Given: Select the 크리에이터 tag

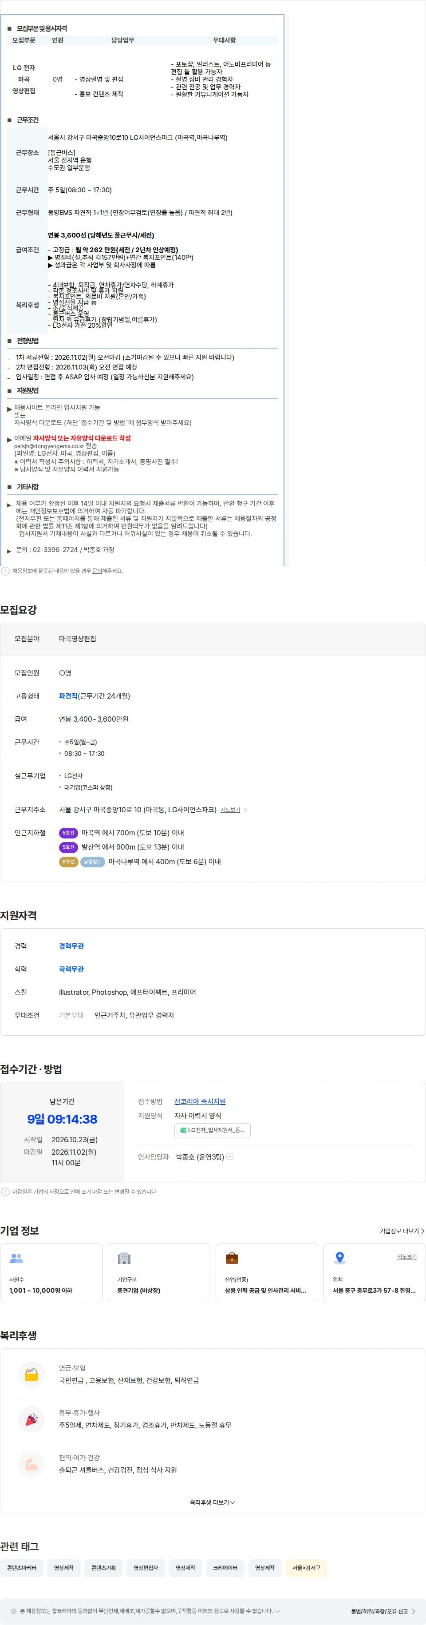Looking at the screenshot, I should click(225, 1568).
